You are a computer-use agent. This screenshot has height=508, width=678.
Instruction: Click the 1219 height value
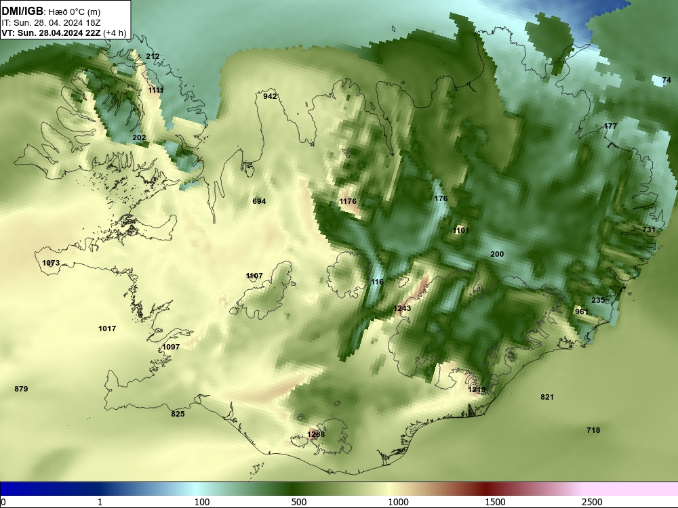coord(477,389)
